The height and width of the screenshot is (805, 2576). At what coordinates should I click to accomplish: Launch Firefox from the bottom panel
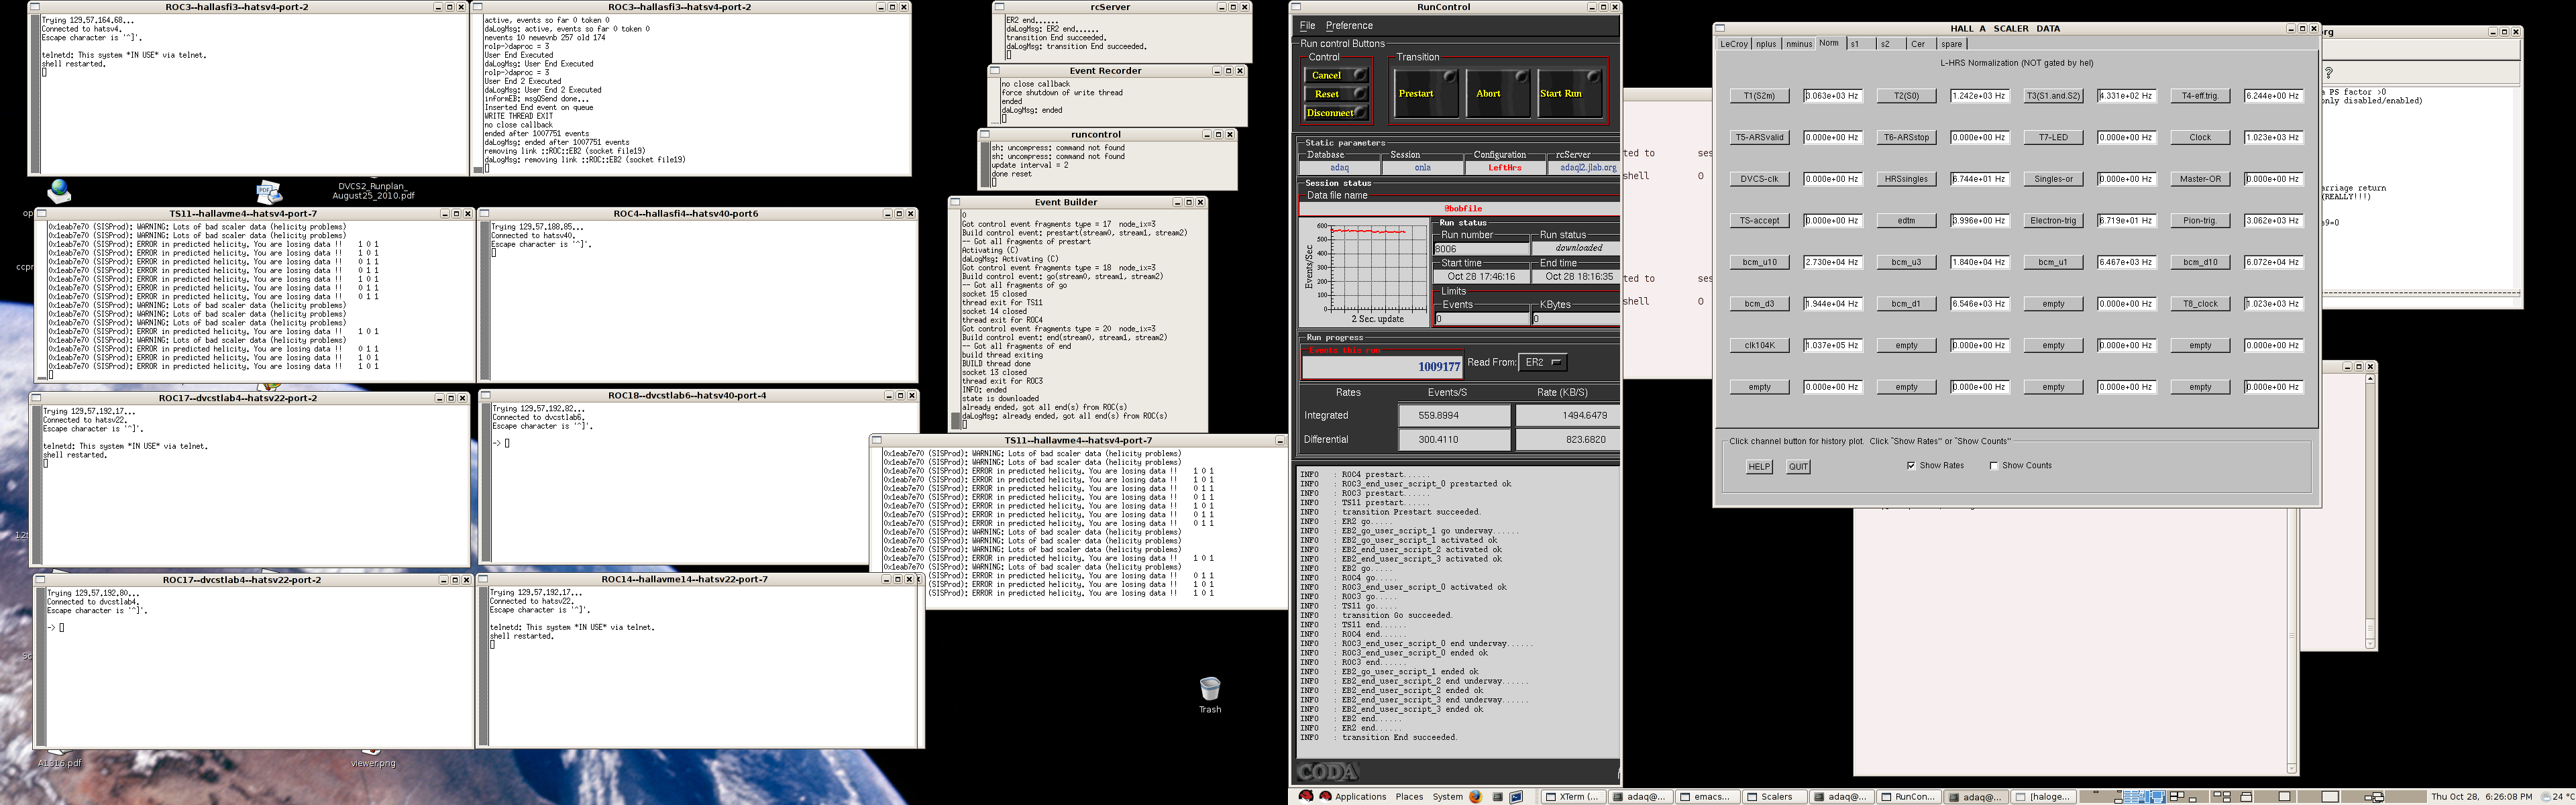[x=1476, y=797]
